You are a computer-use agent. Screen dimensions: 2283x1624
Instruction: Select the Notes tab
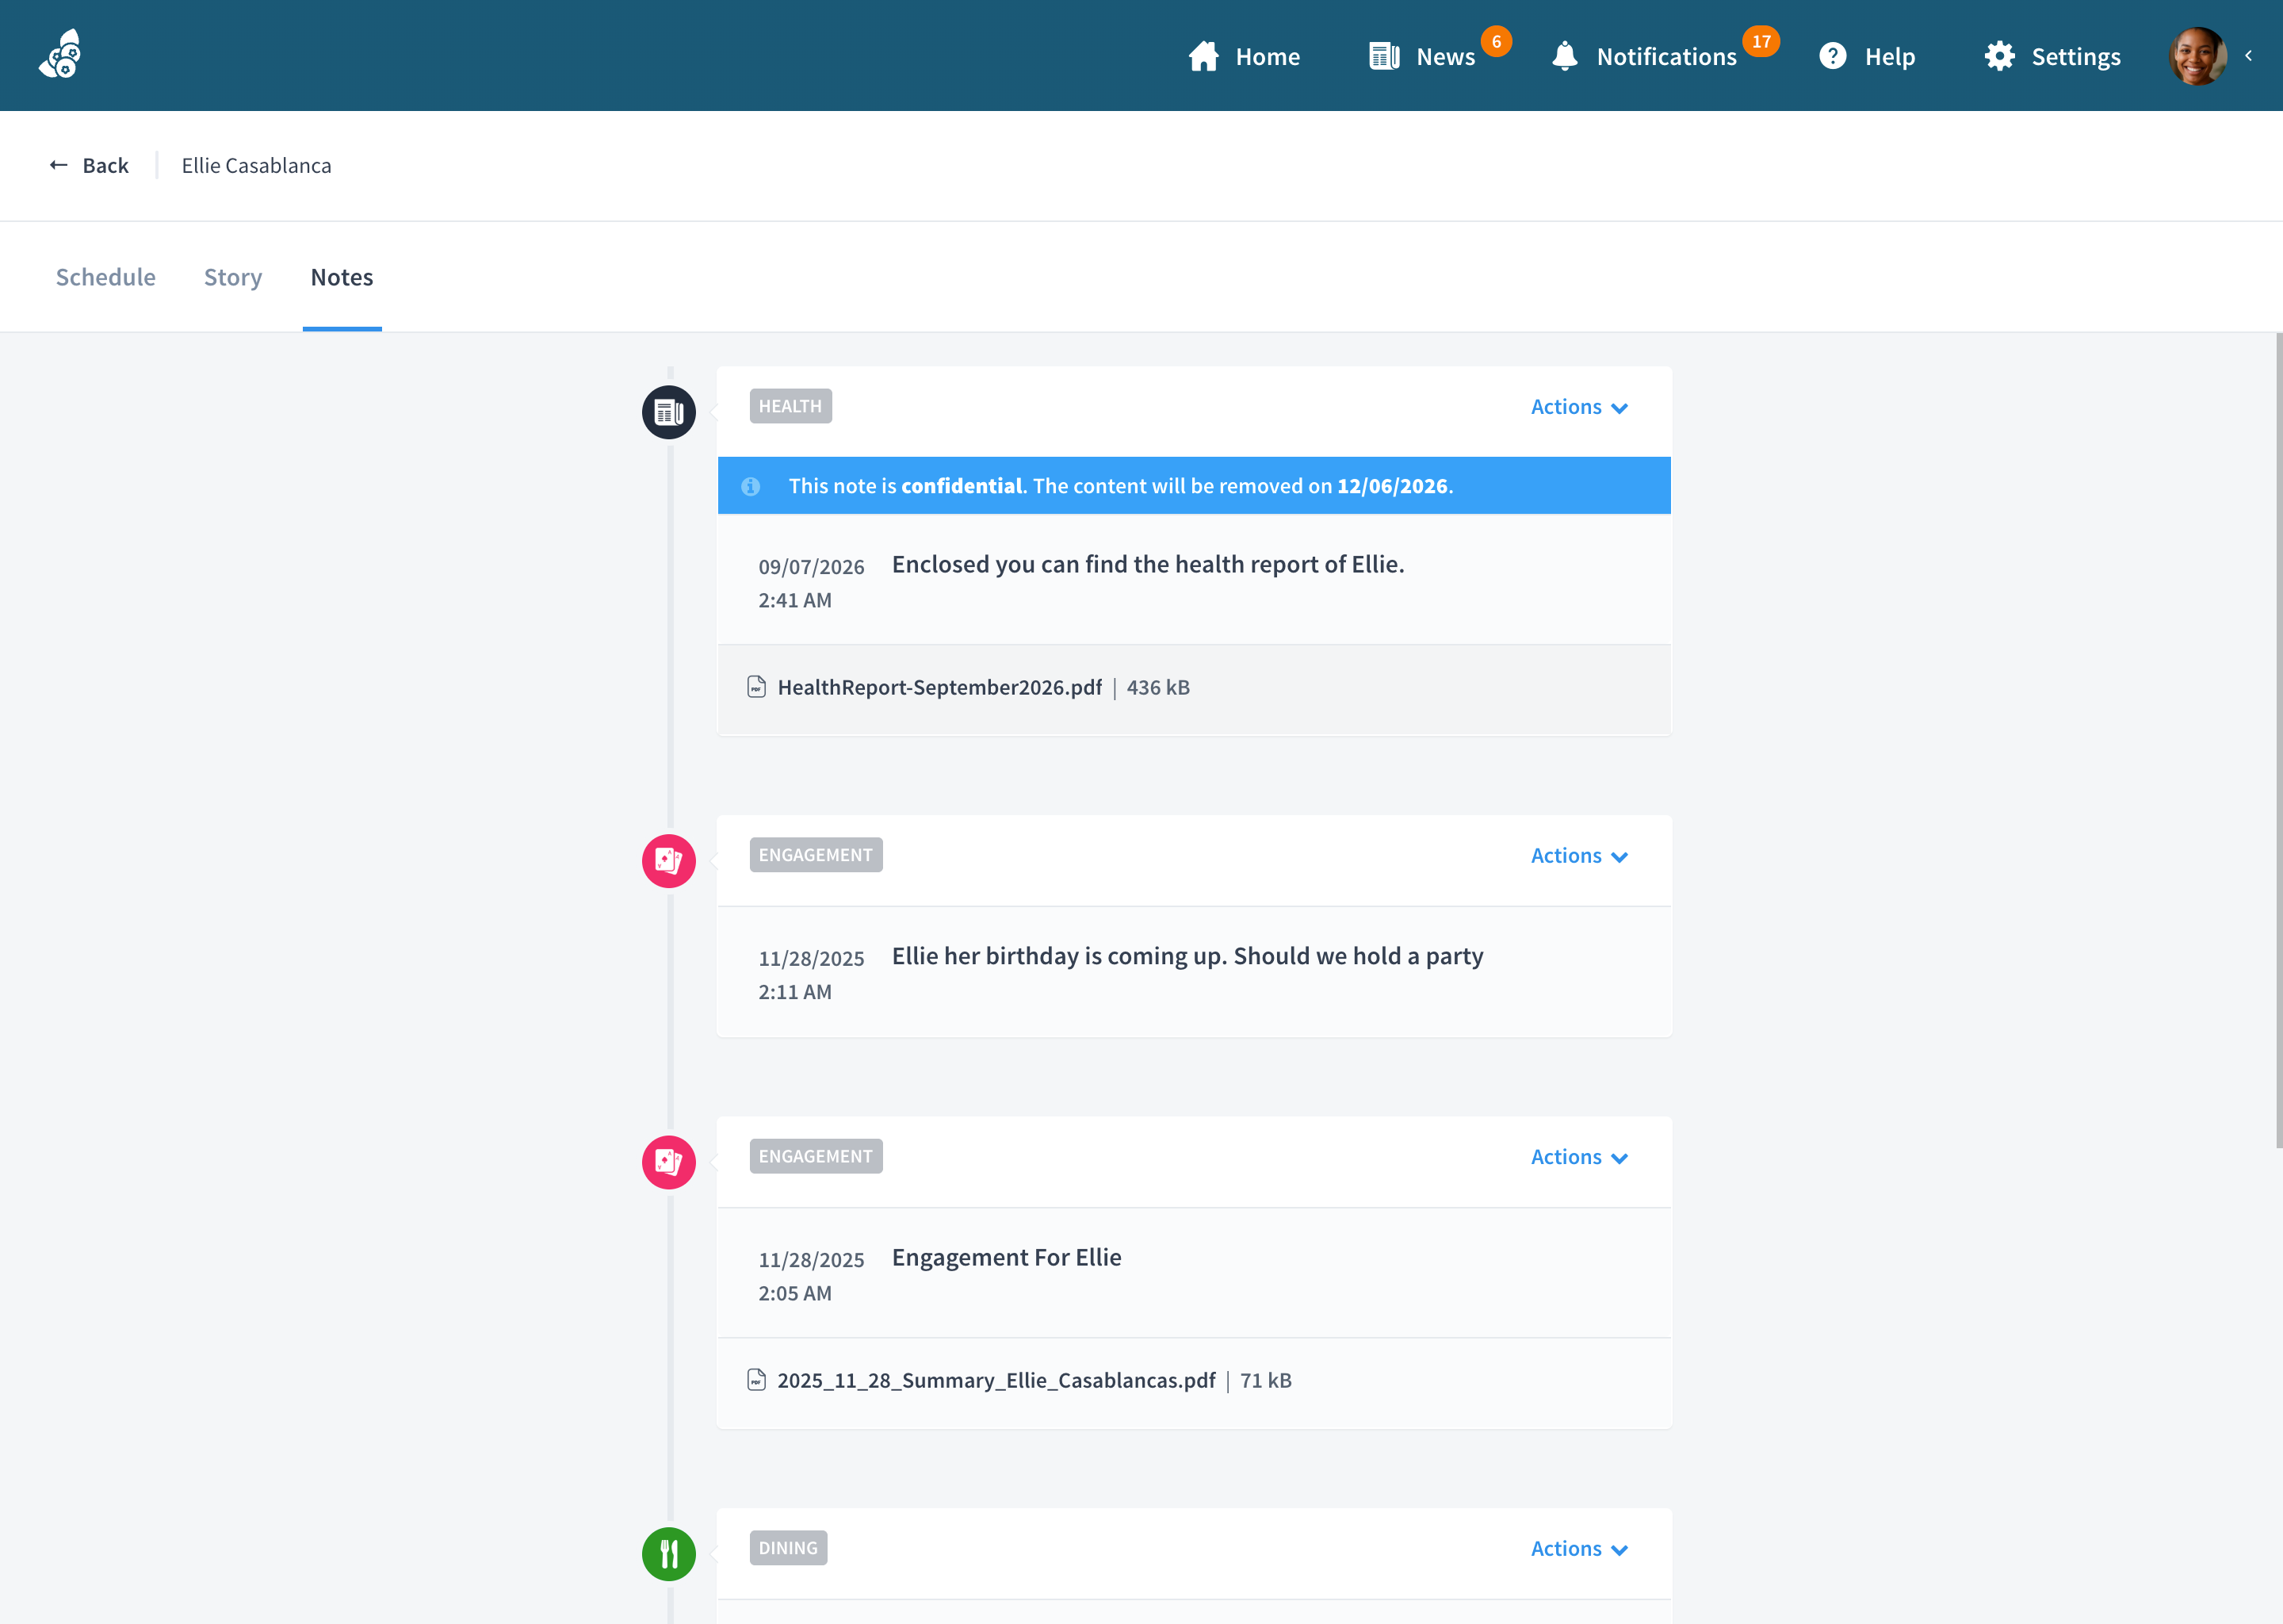(342, 277)
